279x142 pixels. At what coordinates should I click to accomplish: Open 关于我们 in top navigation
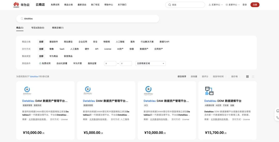pyautogui.click(x=122, y=5)
